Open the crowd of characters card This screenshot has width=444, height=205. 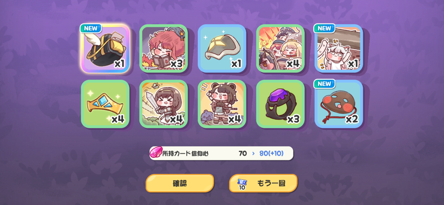click(x=280, y=48)
